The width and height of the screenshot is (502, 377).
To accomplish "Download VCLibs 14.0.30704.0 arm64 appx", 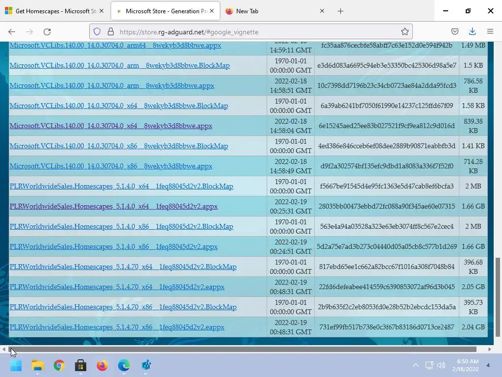I will coord(115,45).
